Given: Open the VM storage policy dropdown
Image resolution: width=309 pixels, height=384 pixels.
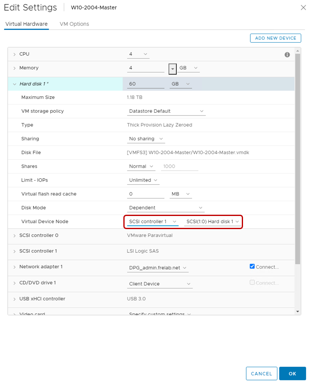Looking at the screenshot, I should [166, 111].
